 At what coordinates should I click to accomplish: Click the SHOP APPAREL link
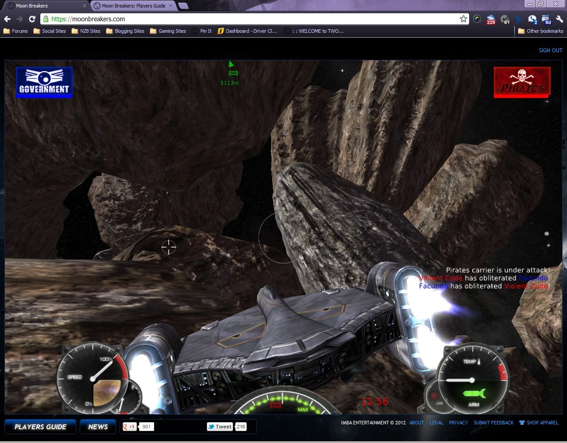pyautogui.click(x=539, y=423)
